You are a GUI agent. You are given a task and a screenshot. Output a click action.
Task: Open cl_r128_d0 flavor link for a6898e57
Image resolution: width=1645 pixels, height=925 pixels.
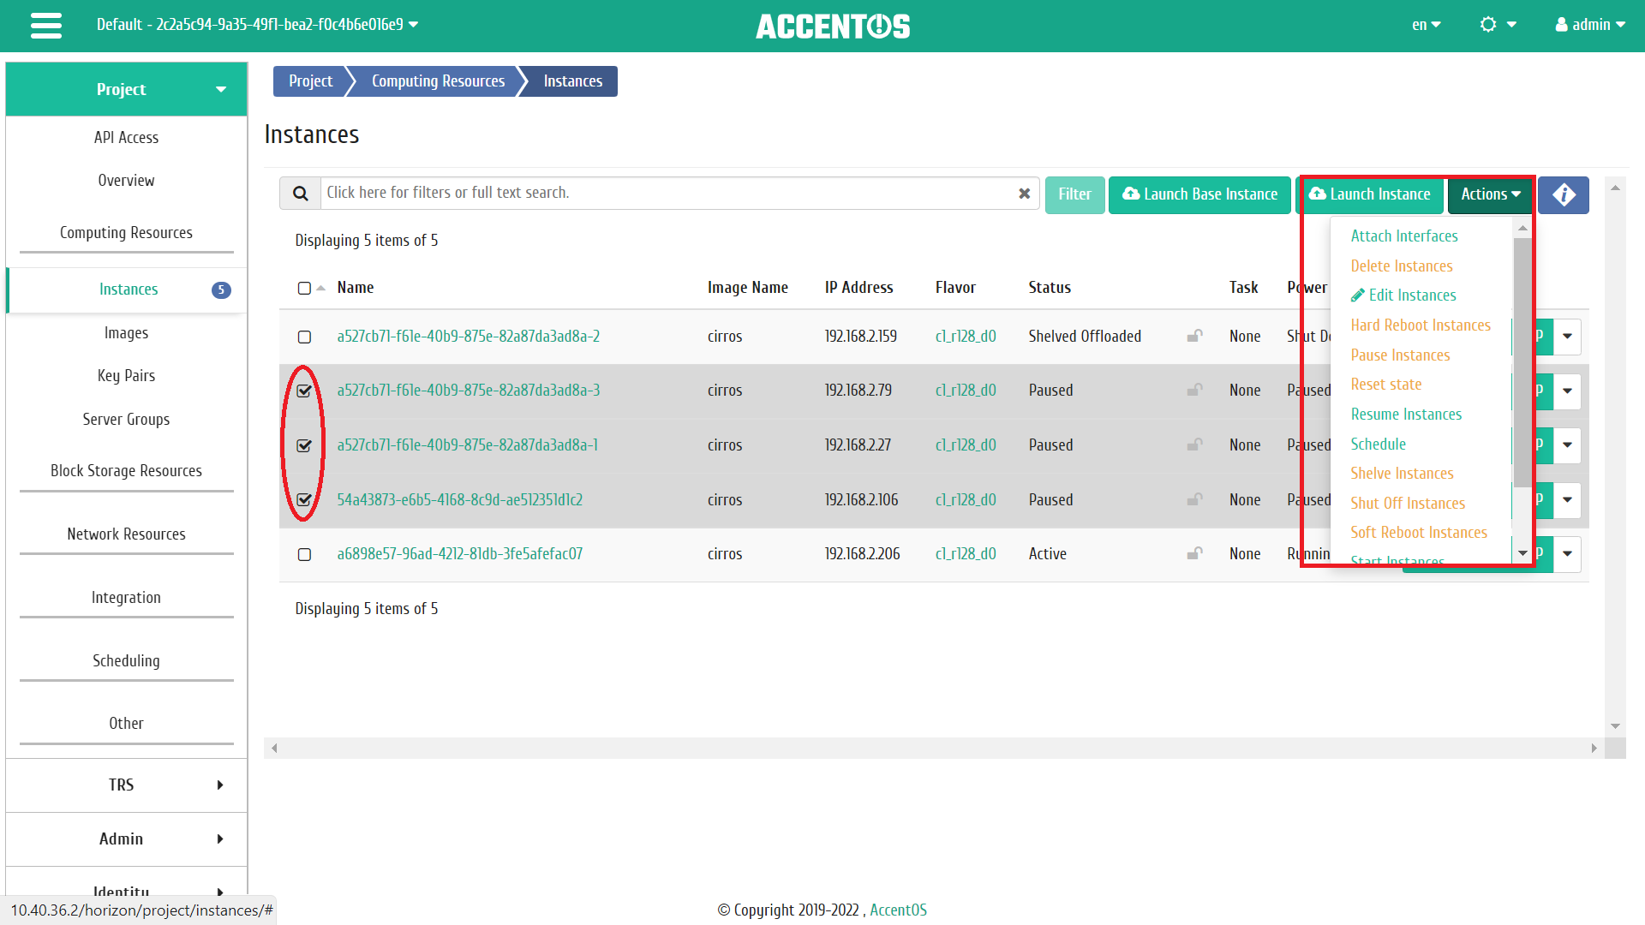pyautogui.click(x=966, y=553)
